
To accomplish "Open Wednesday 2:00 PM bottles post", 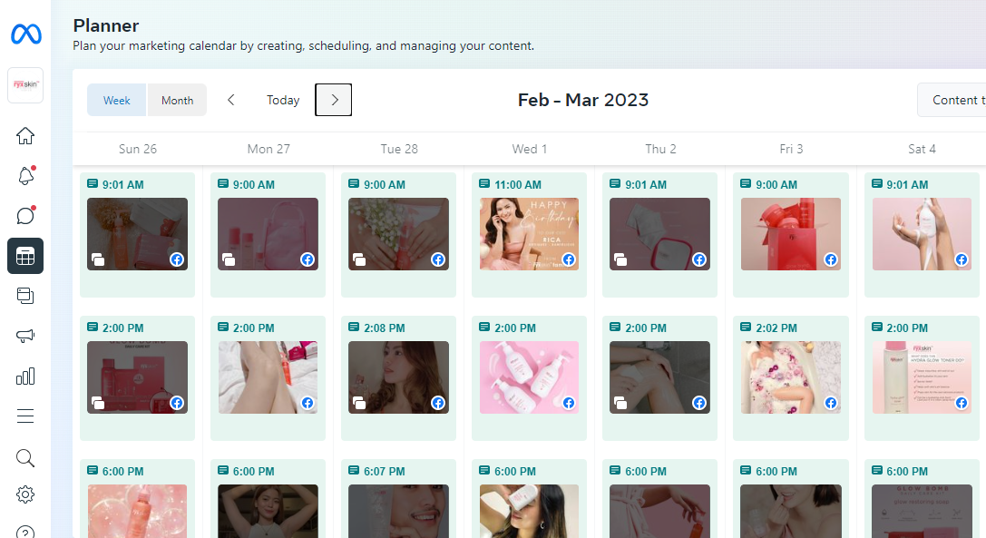I will [x=529, y=377].
